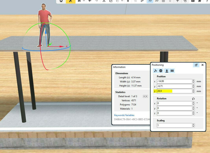Switch to 2D view mode
Viewport: 210px width, 153px height.
[157, 1]
